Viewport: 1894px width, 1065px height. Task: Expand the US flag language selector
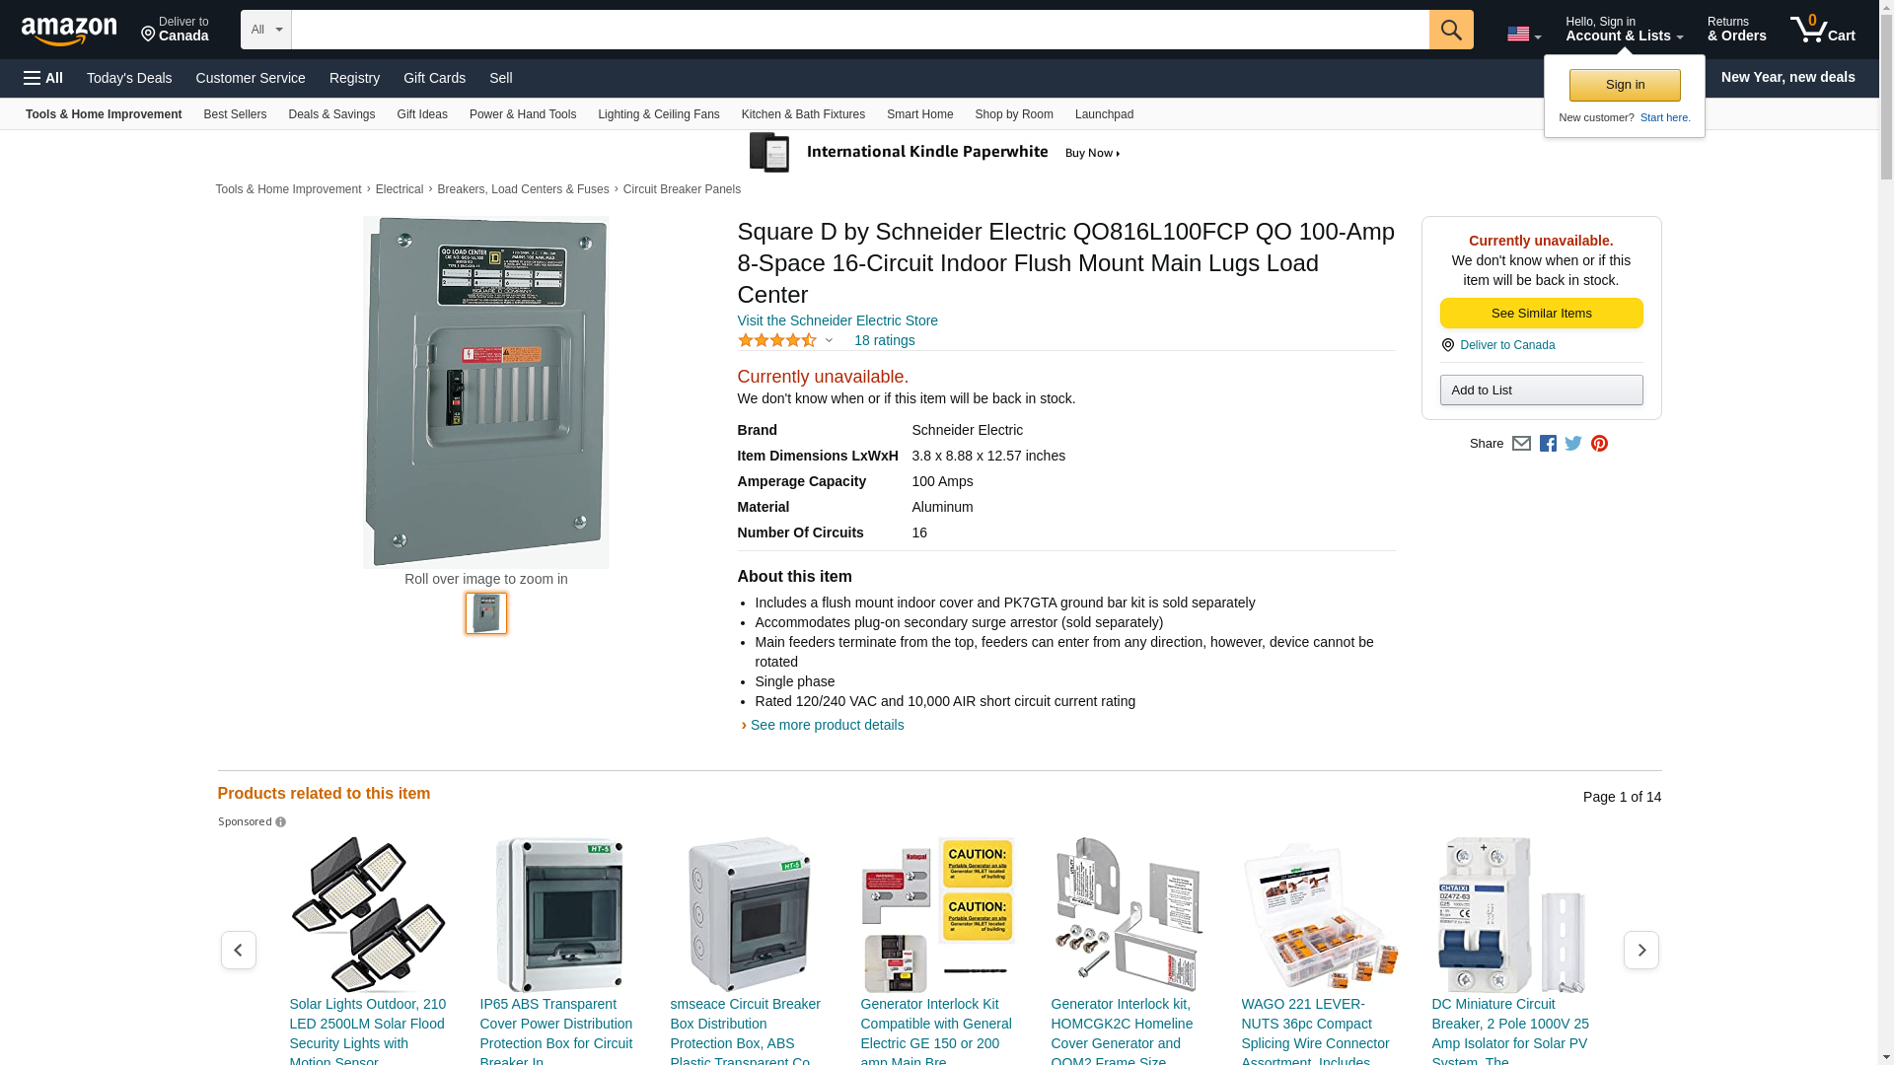click(1523, 35)
